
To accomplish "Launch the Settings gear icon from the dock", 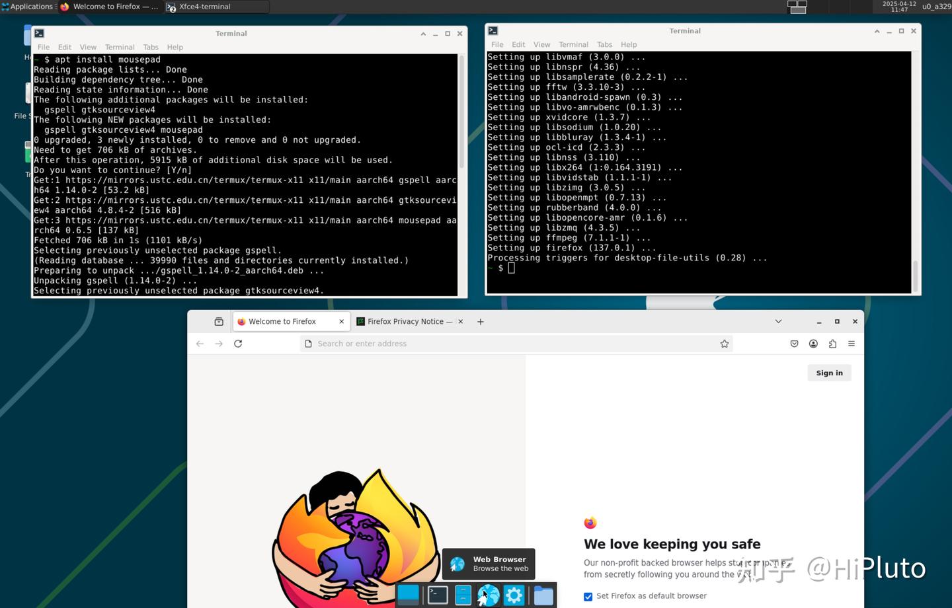I will (x=514, y=595).
